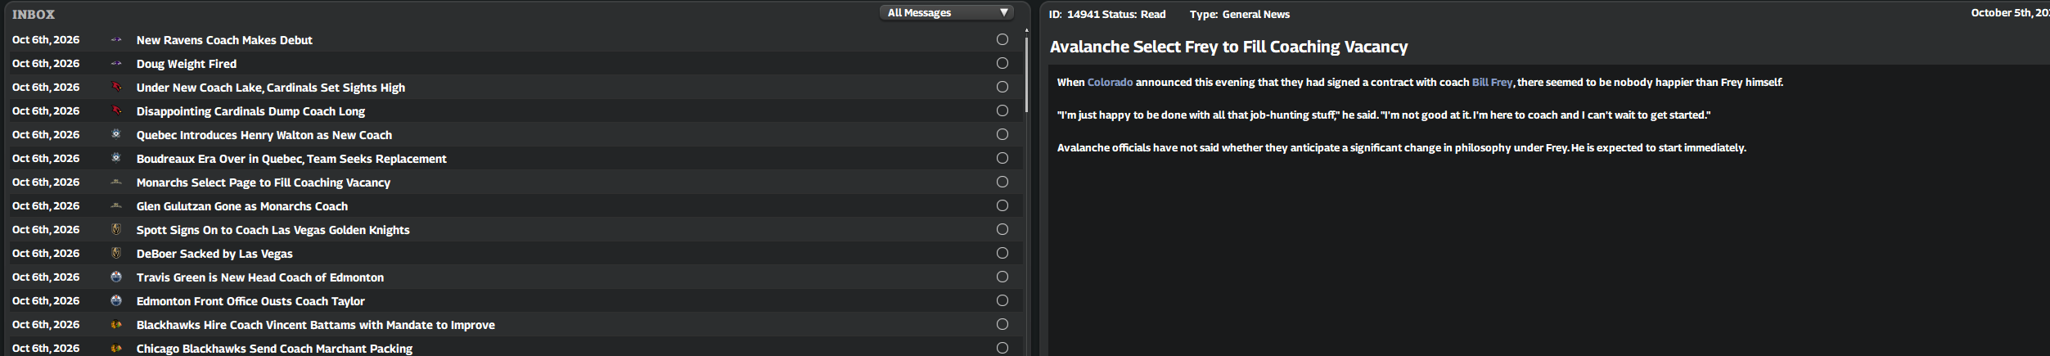Select radio button for Doug Weight Fired
Viewport: 2050px width, 356px height.
pos(1002,63)
